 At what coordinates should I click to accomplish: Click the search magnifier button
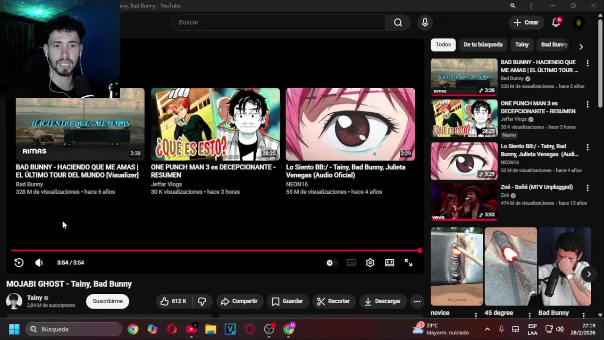point(398,22)
